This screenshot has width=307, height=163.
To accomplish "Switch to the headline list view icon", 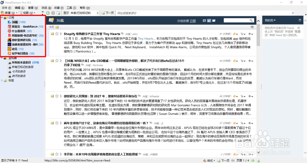I will pos(204,20).
